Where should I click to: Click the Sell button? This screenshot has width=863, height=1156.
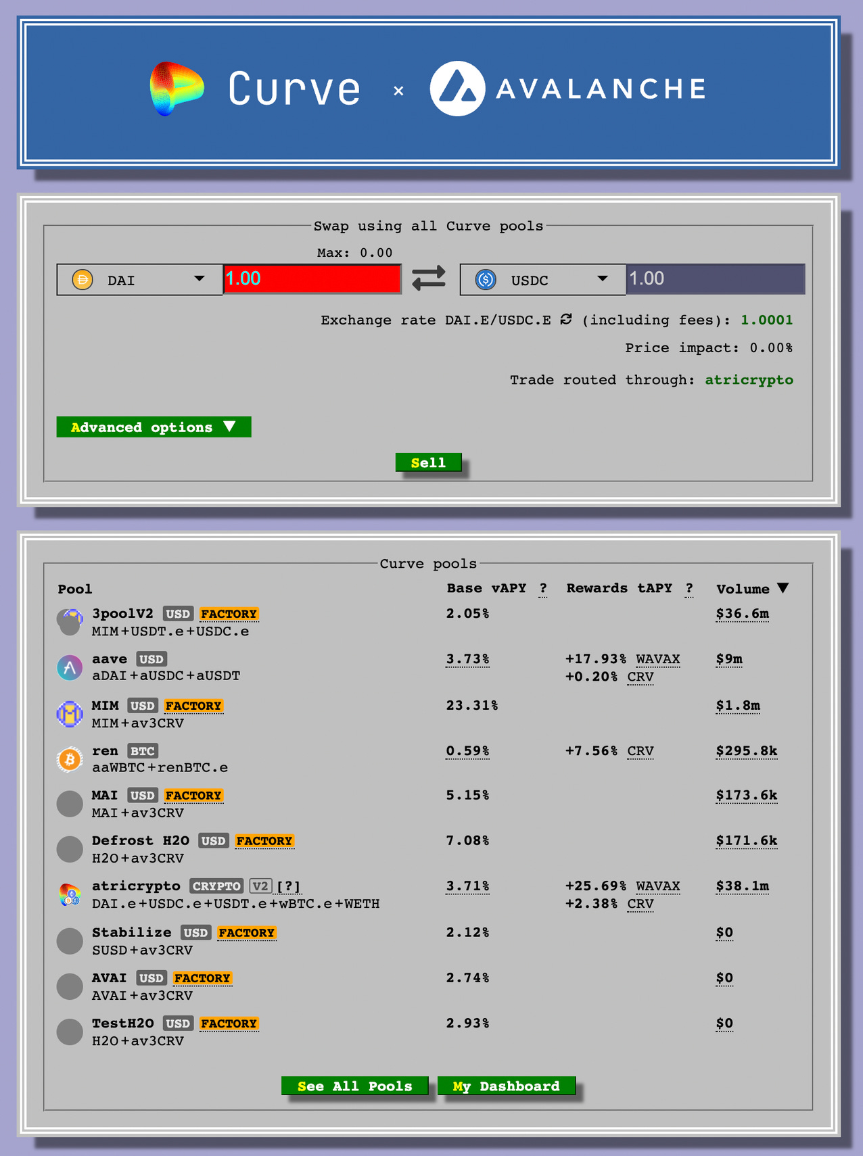pos(429,462)
